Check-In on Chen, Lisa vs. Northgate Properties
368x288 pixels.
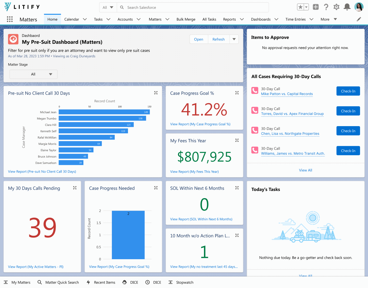tap(348, 131)
